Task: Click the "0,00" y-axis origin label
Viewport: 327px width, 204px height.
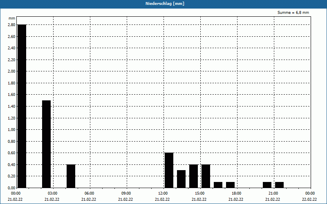Action: tap(12, 188)
